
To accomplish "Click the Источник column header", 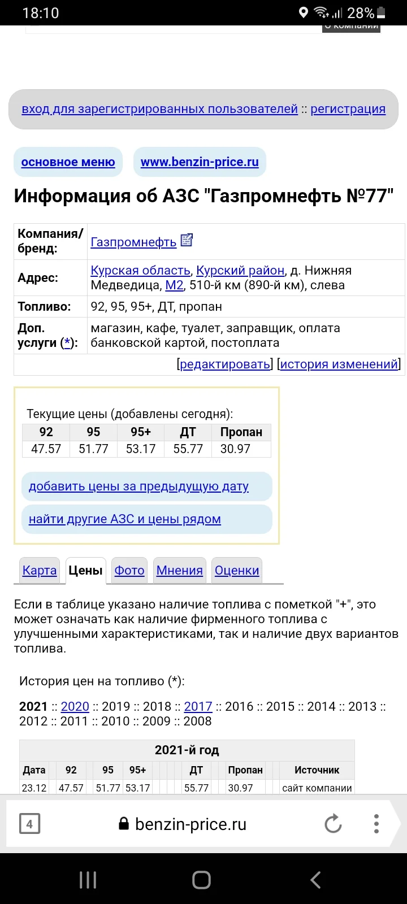I will (x=317, y=770).
